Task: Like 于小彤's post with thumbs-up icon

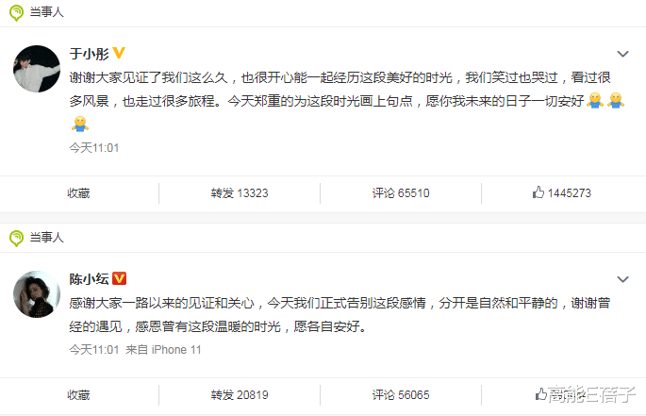Action: point(538,192)
